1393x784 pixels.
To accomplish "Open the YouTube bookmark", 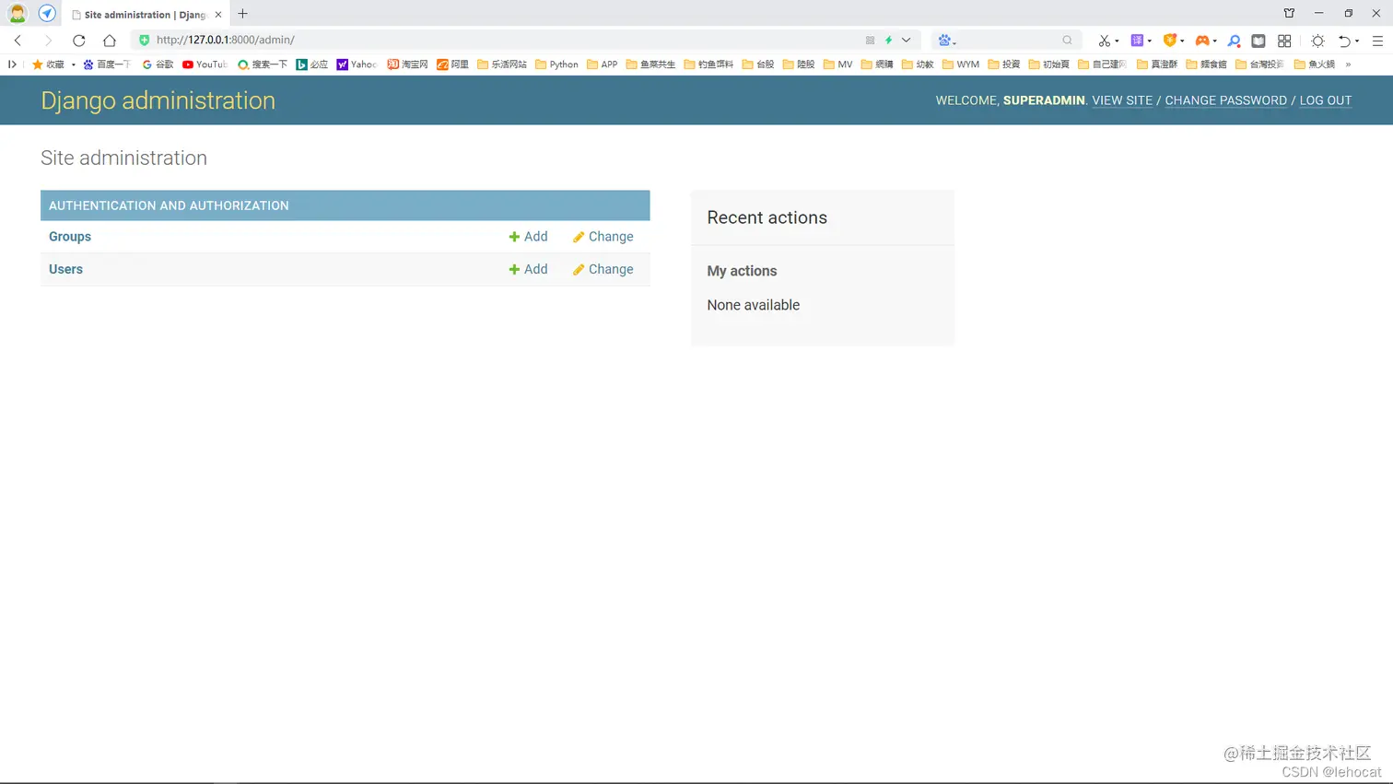I will pos(205,64).
